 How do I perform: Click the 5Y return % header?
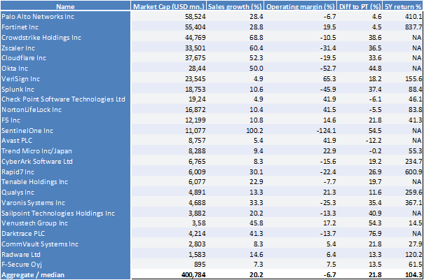coord(403,6)
